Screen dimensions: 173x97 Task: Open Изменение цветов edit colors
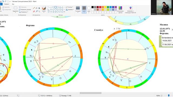tap(120, 10)
